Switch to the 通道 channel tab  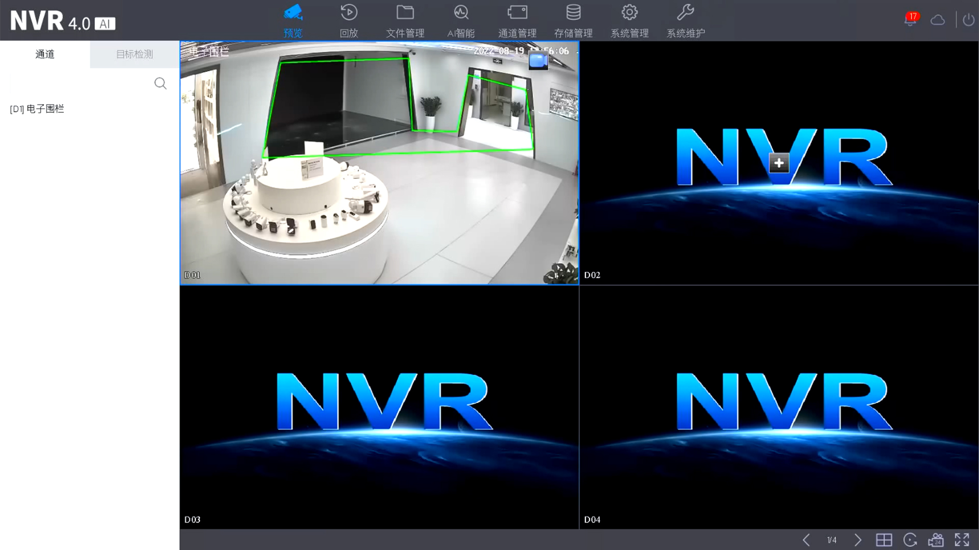pyautogui.click(x=45, y=54)
